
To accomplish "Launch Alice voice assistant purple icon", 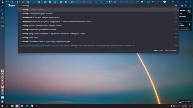I will (x=2, y=102).
